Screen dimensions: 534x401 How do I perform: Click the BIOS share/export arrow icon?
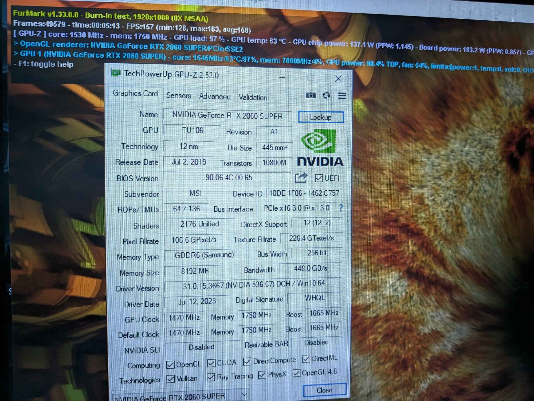click(301, 178)
